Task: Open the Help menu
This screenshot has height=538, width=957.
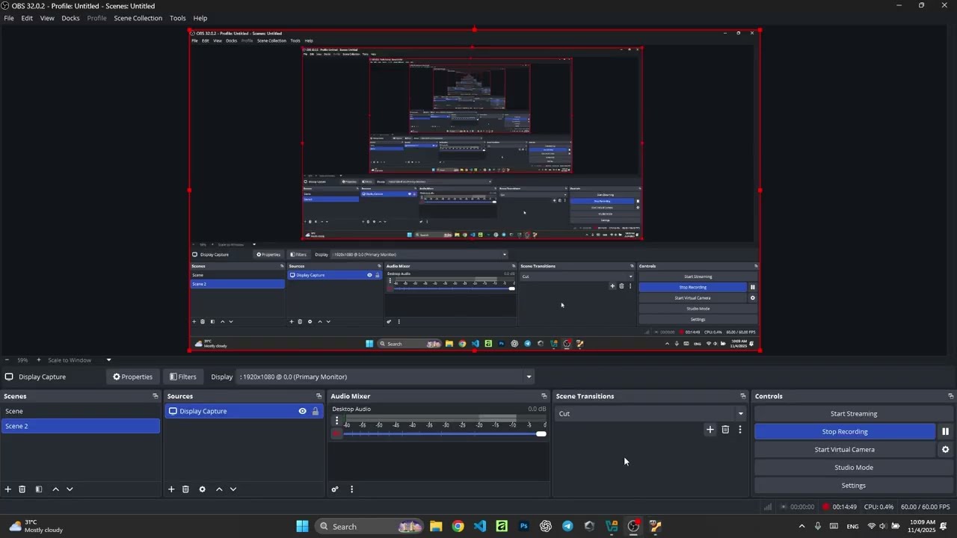Action: [200, 18]
